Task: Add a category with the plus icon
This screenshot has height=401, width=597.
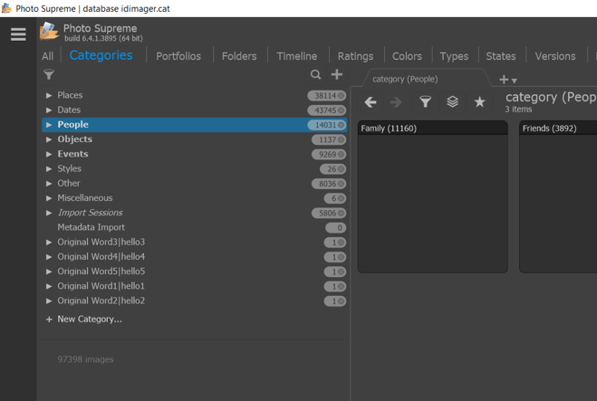Action: (337, 74)
